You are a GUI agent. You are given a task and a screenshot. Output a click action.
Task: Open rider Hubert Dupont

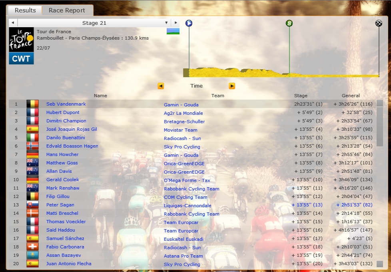tap(63, 112)
